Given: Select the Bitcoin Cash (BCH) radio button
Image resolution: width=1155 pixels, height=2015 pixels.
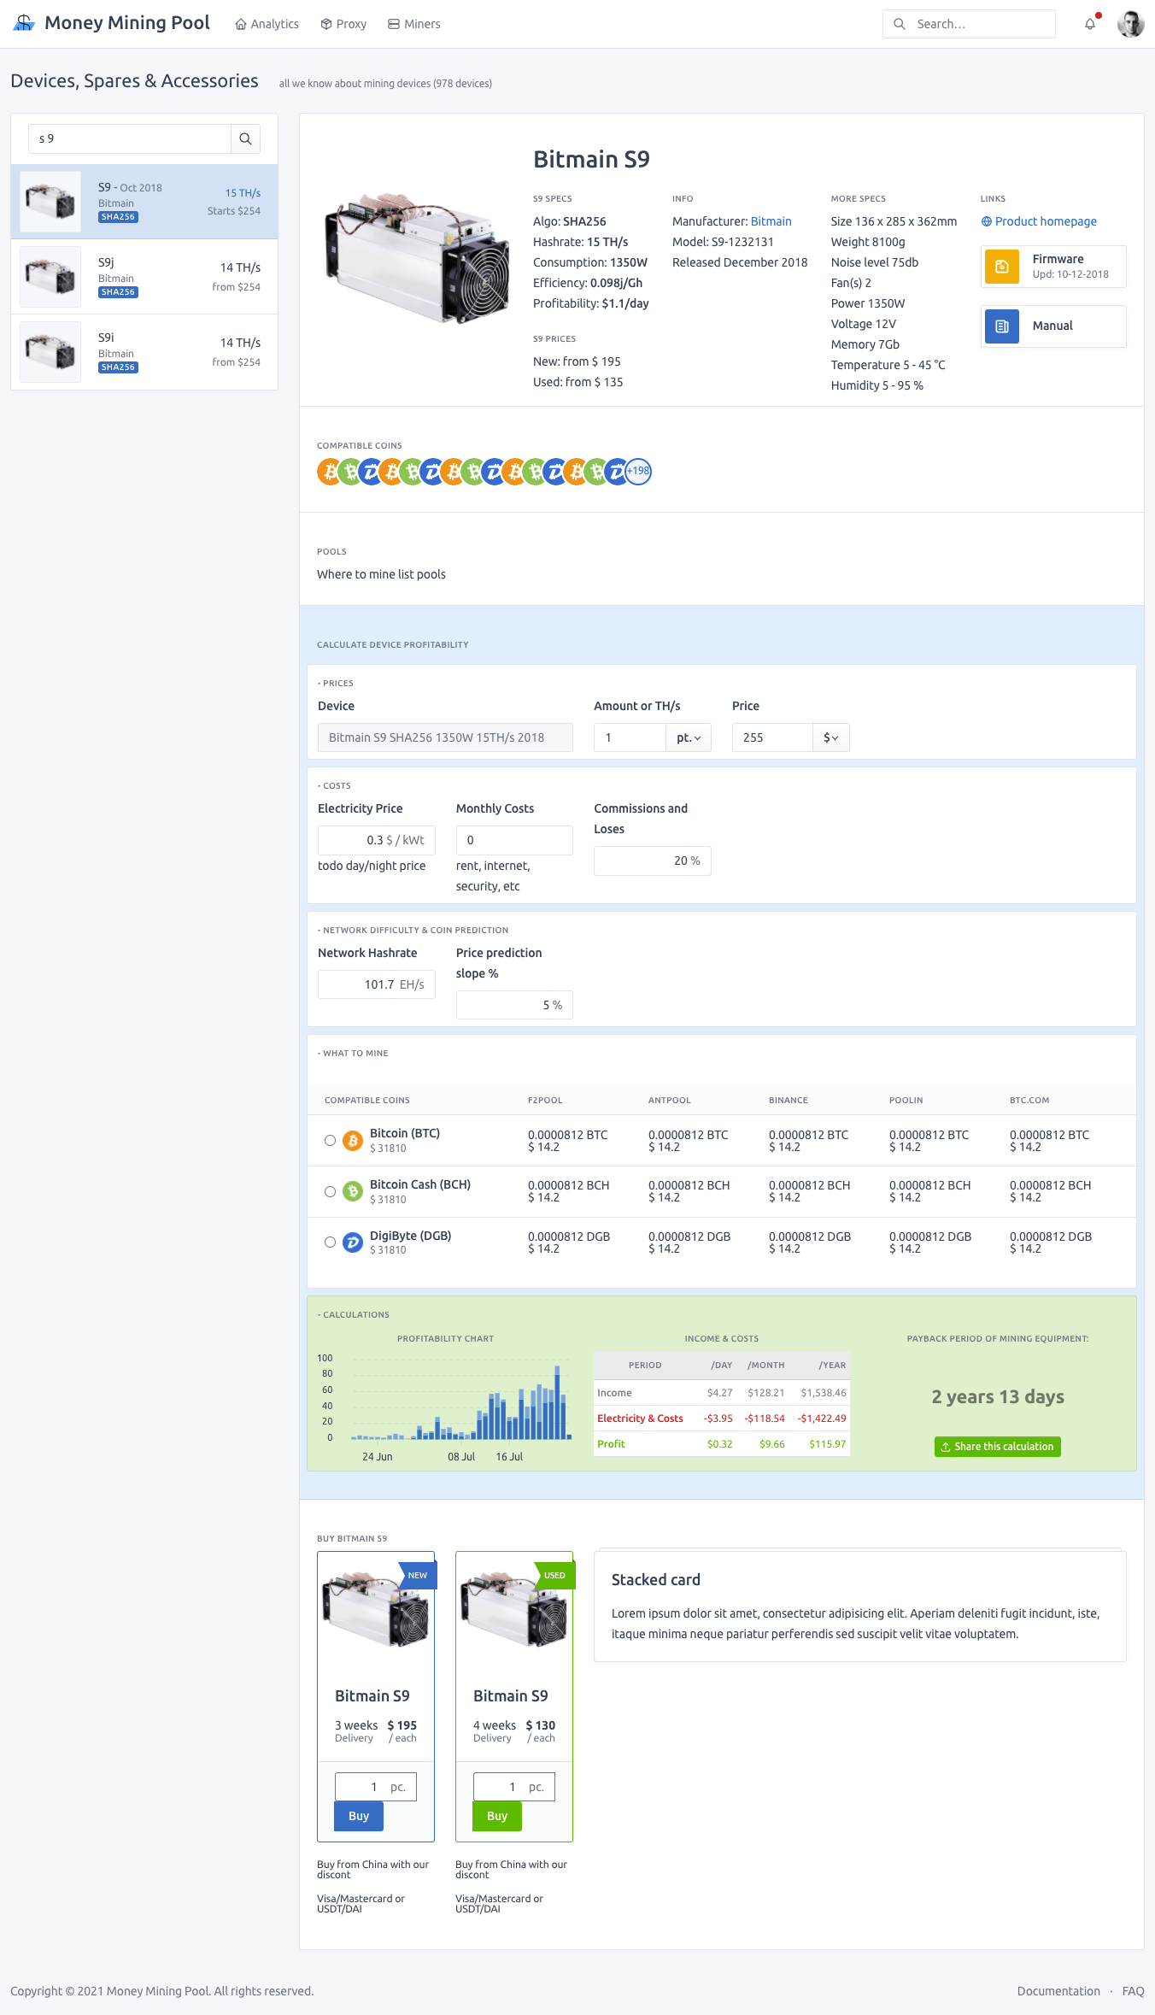Looking at the screenshot, I should pyautogui.click(x=330, y=1191).
